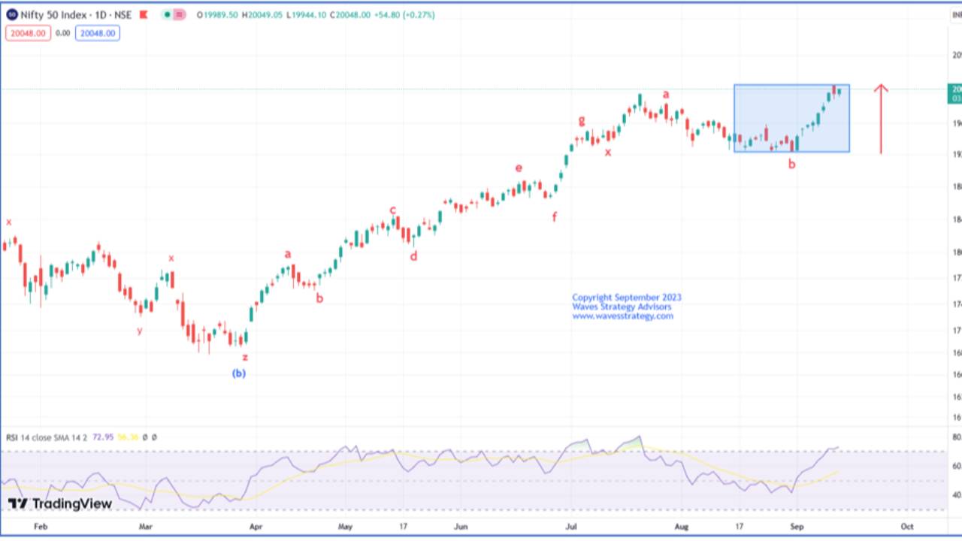Click the red flag alert icon
This screenshot has width=962, height=541.
coord(143,14)
